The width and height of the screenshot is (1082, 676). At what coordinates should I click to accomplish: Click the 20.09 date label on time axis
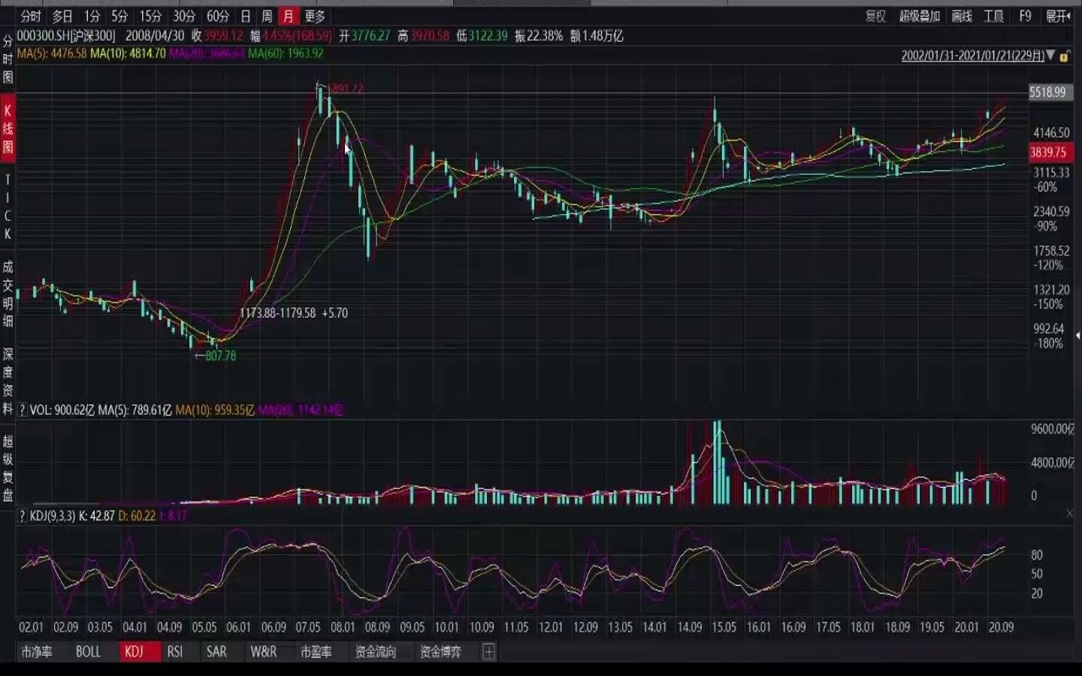point(1001,627)
